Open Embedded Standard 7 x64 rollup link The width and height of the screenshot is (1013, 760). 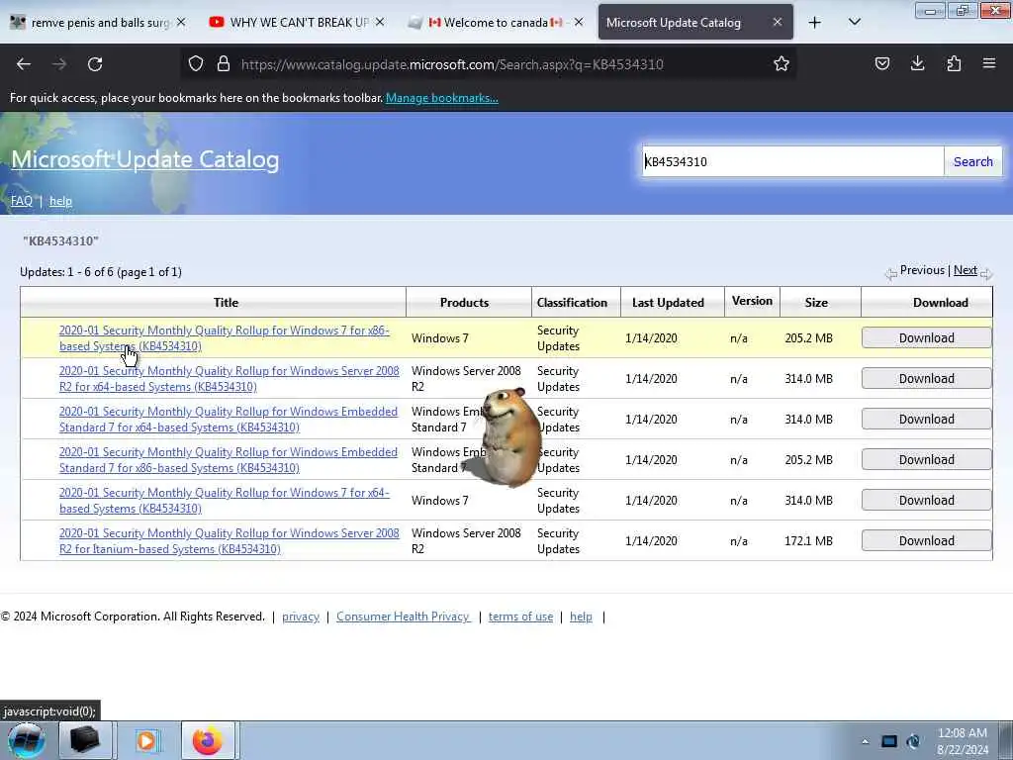pos(229,420)
